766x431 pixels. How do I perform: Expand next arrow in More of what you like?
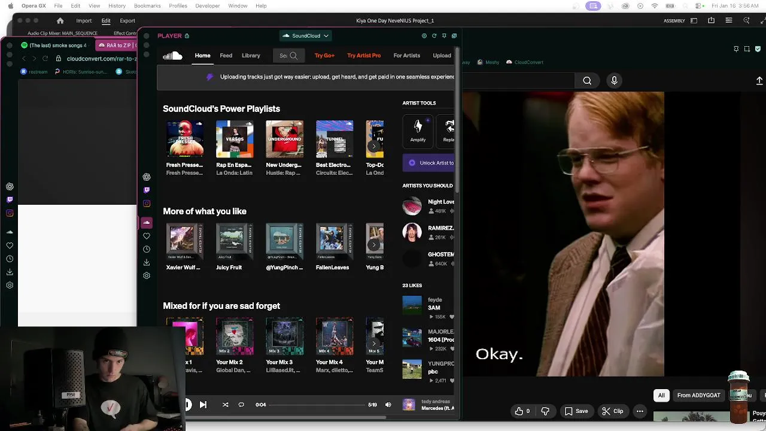point(374,244)
